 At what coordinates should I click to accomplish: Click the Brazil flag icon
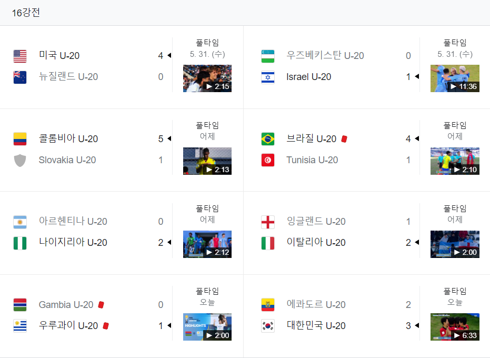[267, 138]
